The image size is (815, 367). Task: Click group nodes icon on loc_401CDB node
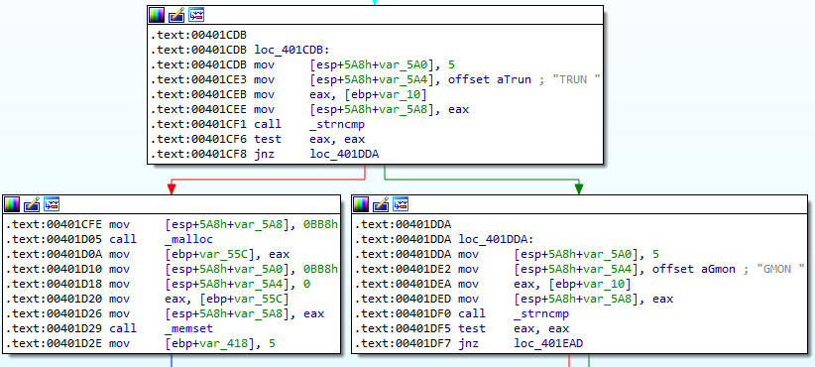(196, 15)
